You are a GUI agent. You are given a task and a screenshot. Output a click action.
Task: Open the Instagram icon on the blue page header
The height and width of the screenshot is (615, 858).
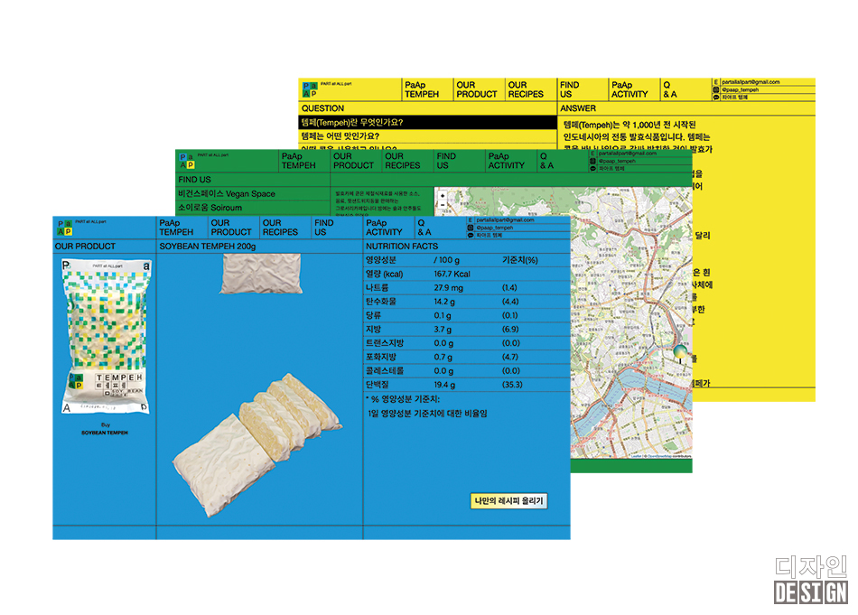pyautogui.click(x=470, y=228)
